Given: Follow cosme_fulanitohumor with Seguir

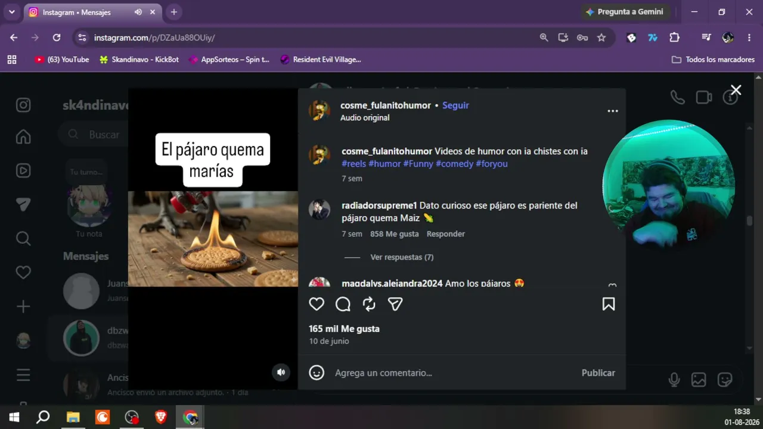Looking at the screenshot, I should (x=455, y=105).
